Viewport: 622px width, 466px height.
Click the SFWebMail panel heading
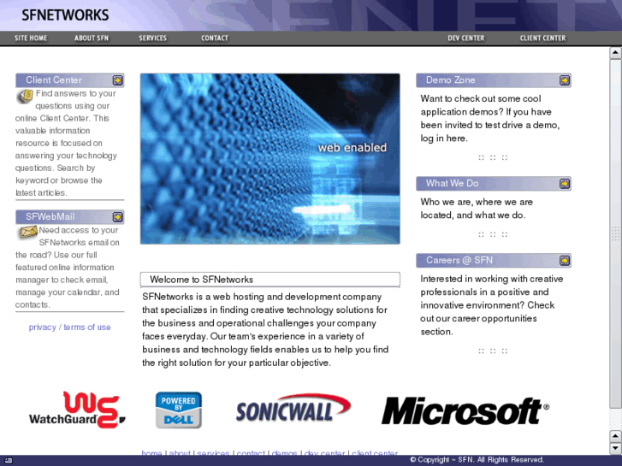pos(70,217)
